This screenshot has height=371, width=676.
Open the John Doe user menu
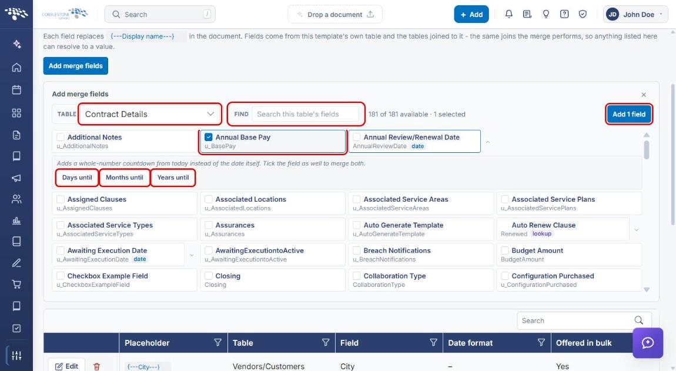coord(635,14)
